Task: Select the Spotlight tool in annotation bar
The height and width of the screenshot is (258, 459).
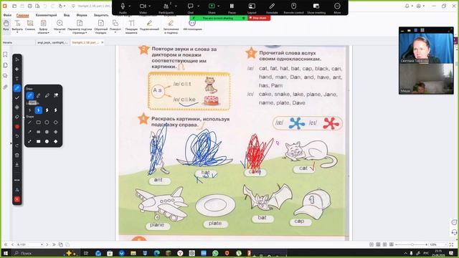Action: point(17,107)
